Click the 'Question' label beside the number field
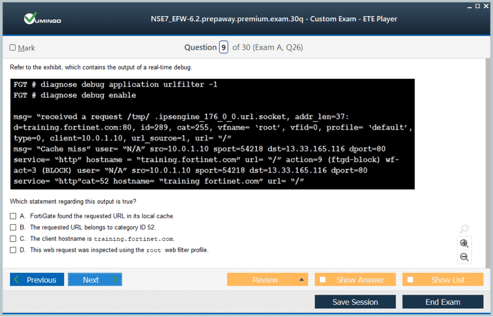This screenshot has width=493, height=317. tap(200, 48)
